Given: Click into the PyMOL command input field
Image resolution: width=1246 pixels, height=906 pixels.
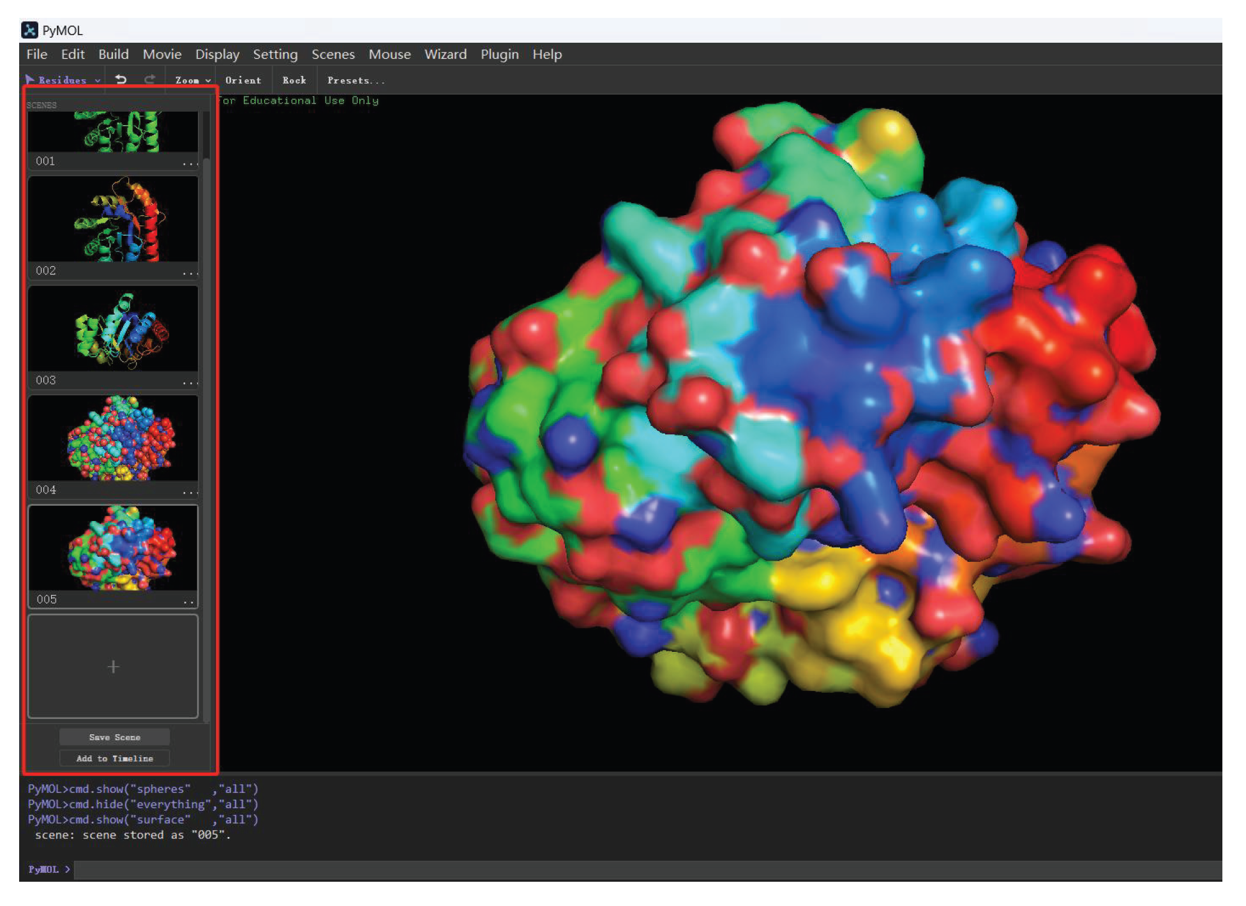Looking at the screenshot, I should (638, 869).
